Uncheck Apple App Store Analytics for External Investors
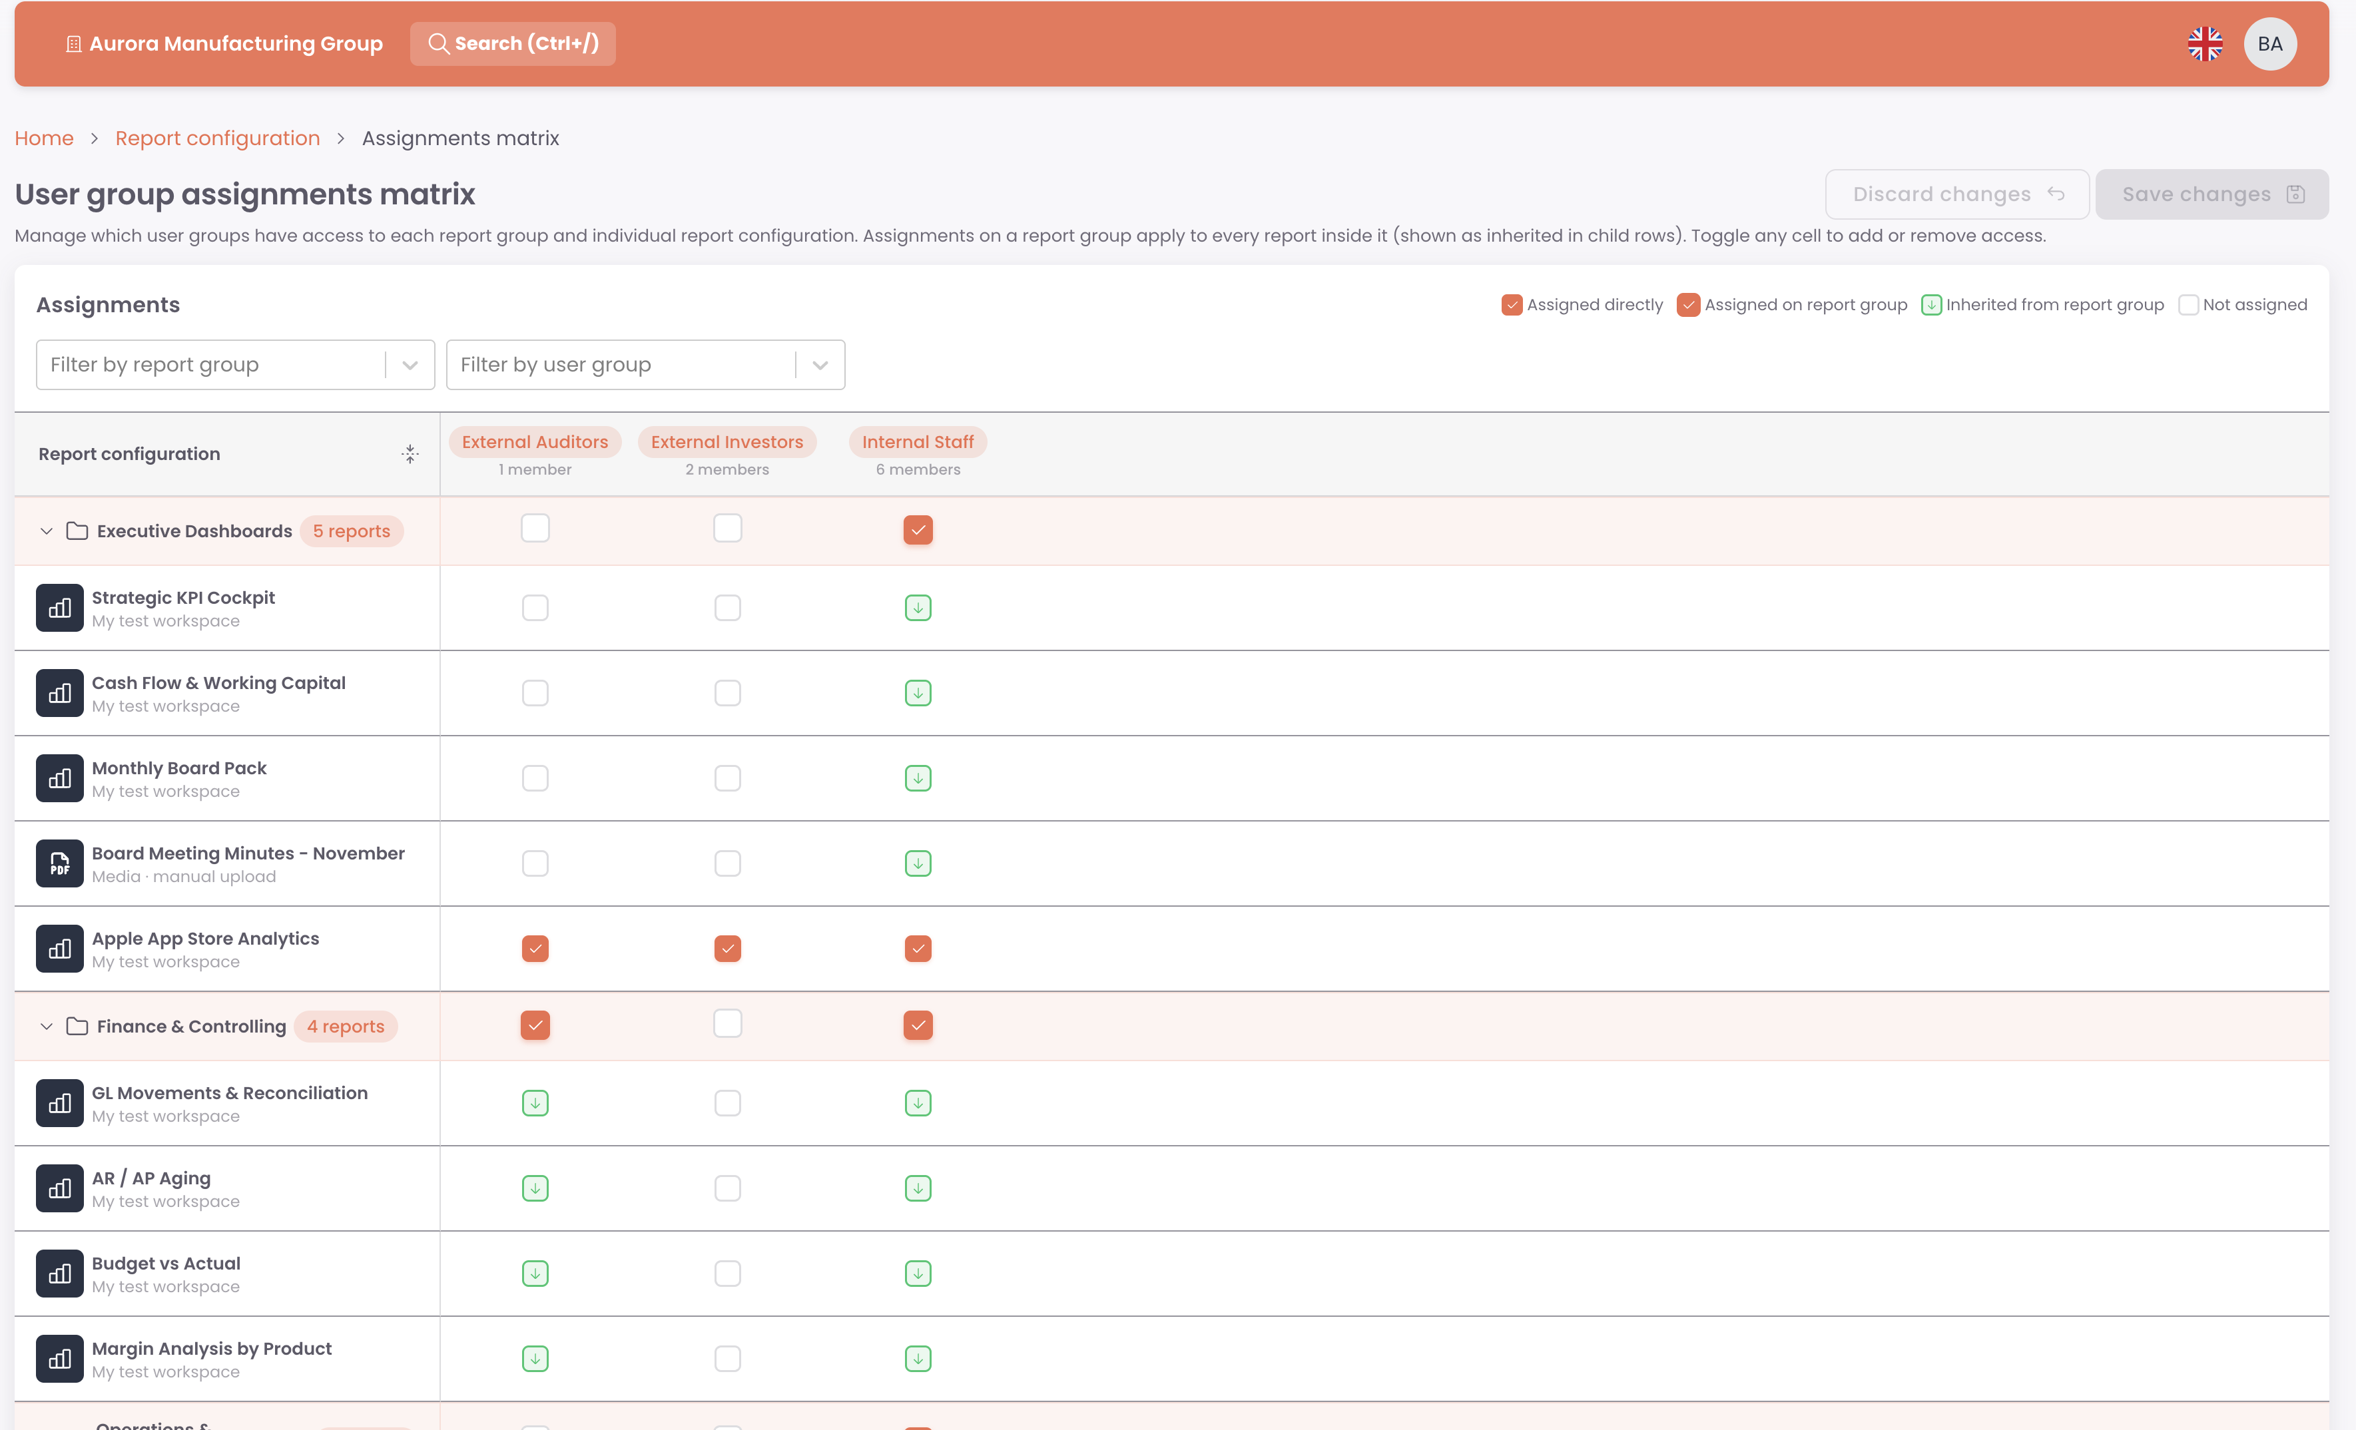Image resolution: width=2356 pixels, height=1430 pixels. 728,948
